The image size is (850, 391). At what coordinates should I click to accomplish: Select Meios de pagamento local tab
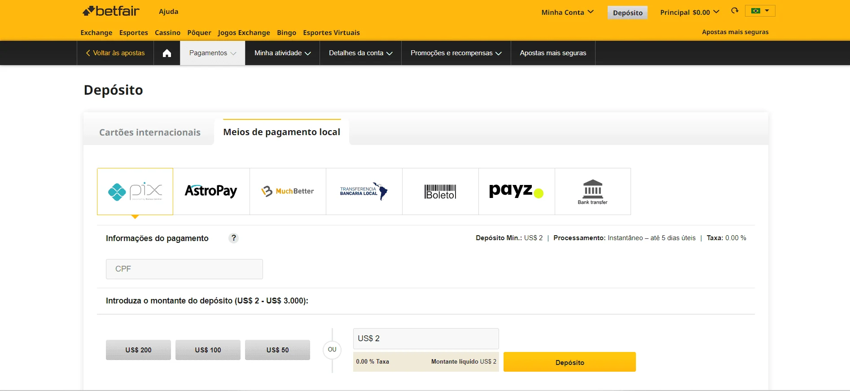[x=282, y=132]
